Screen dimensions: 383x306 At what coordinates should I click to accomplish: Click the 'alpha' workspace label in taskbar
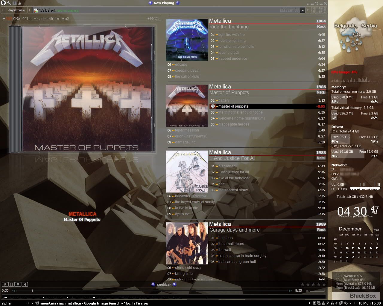coord(6,303)
